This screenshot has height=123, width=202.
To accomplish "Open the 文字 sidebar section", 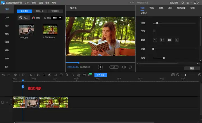I will click(x=7, y=17).
